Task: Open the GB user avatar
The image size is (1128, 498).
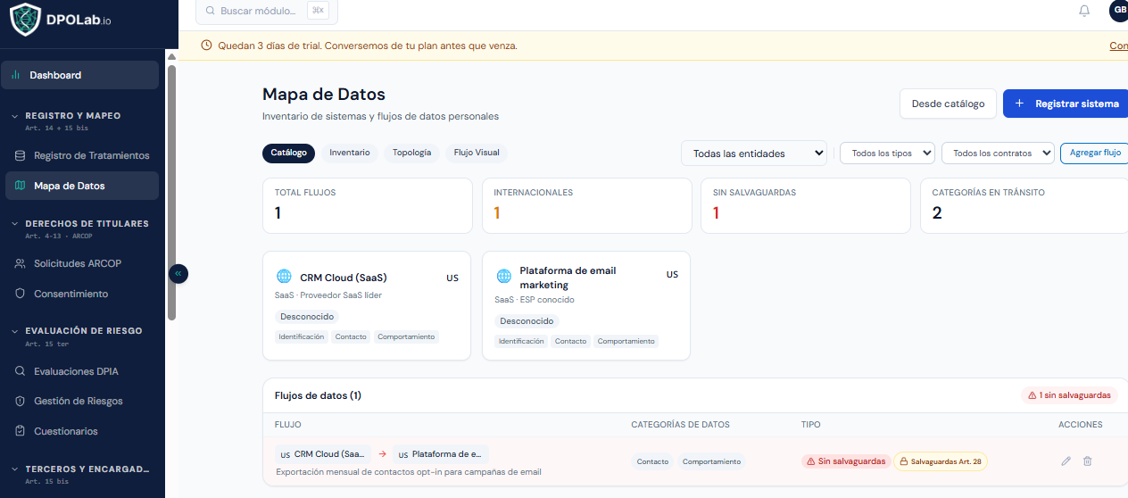Action: pos(1119,10)
